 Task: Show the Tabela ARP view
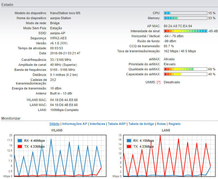pyautogui.click(x=117, y=124)
